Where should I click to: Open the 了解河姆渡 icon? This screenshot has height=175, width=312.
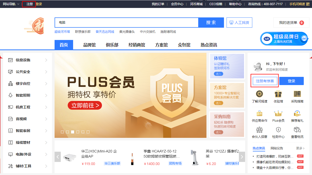(259, 94)
